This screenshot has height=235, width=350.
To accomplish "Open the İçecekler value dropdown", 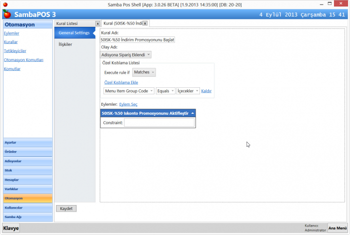I will [188, 91].
